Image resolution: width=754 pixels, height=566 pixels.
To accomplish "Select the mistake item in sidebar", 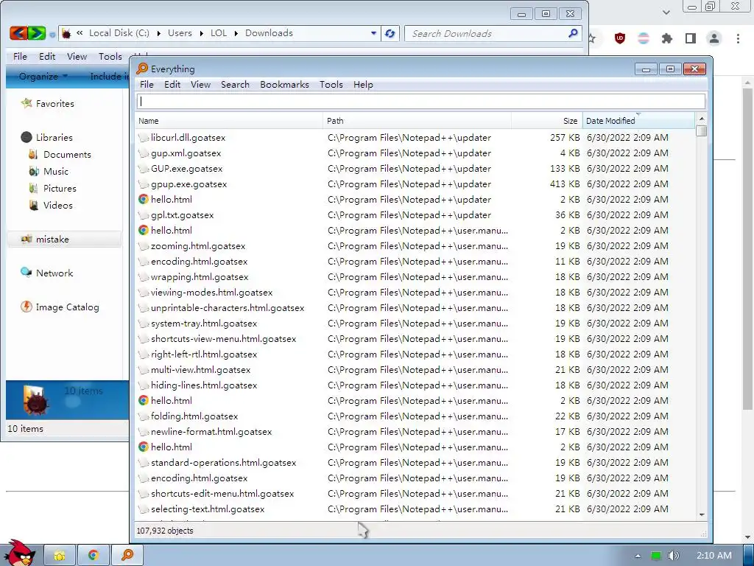I will 64,240.
